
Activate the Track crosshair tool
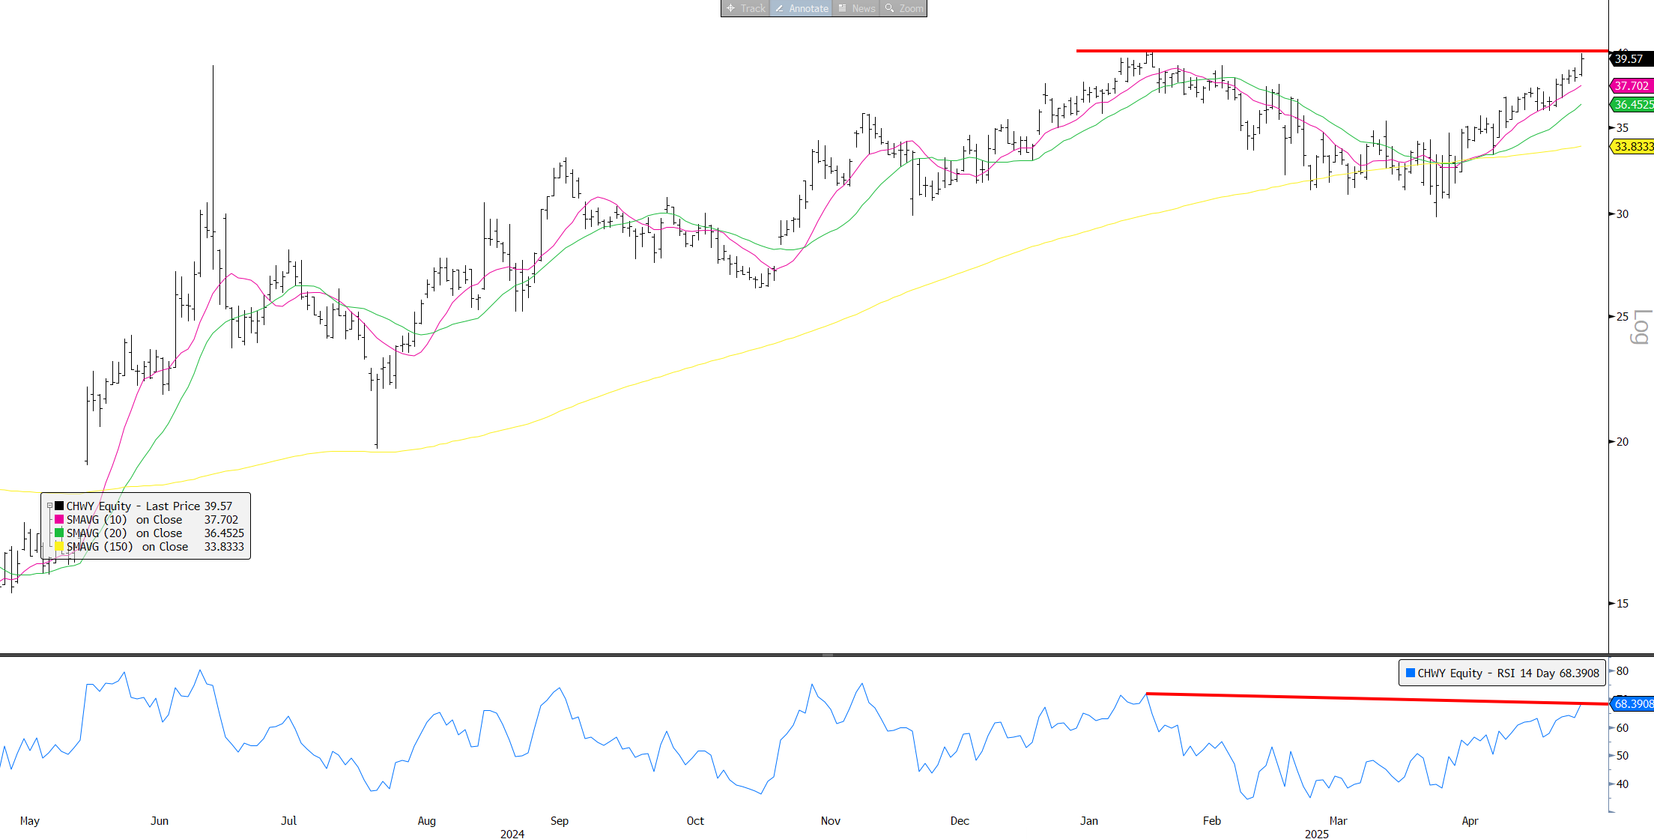745,8
